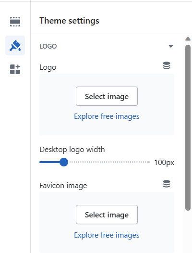Click the LOGO section header text
The image size is (192, 253).
point(48,46)
